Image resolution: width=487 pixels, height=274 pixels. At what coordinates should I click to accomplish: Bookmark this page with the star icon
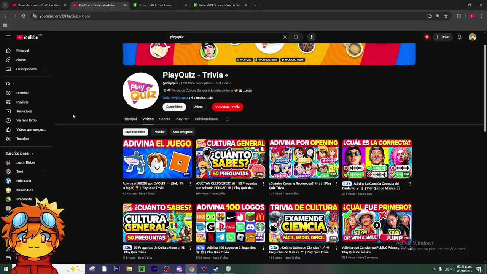(x=446, y=16)
